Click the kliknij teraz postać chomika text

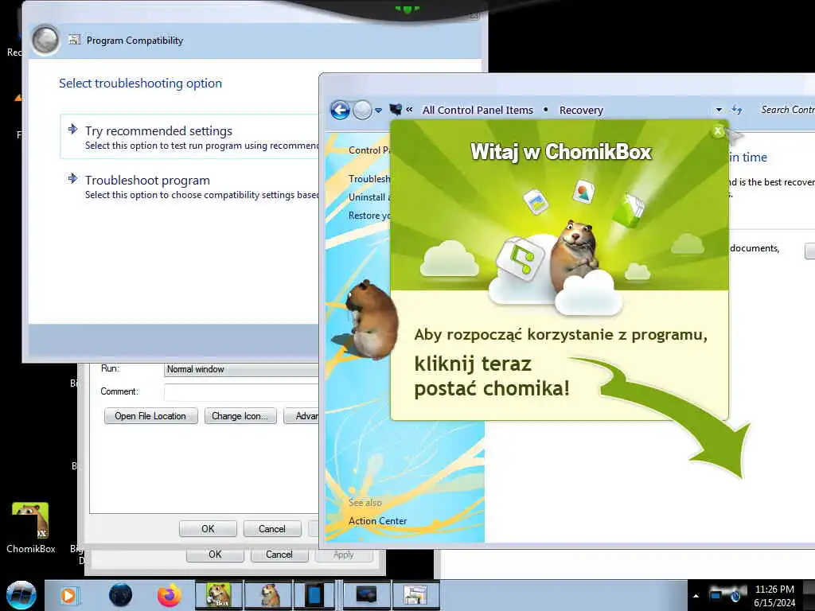point(492,376)
